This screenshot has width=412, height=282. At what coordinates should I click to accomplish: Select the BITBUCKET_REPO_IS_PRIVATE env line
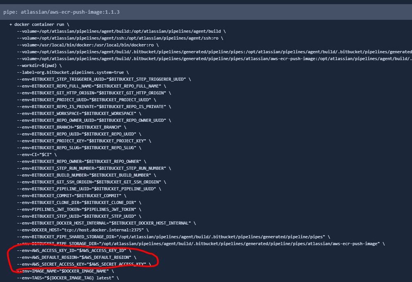[x=94, y=107]
